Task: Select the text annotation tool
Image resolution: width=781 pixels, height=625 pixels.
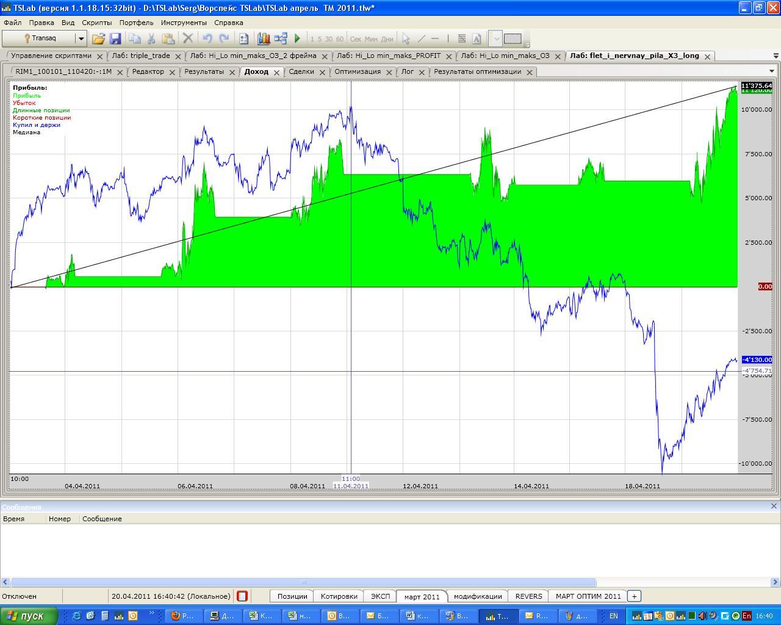Action: click(477, 38)
